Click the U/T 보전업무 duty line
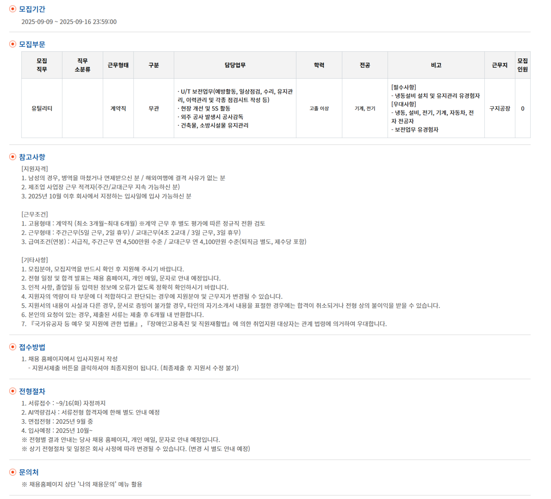This screenshot has width=551, height=499. pyautogui.click(x=235, y=96)
